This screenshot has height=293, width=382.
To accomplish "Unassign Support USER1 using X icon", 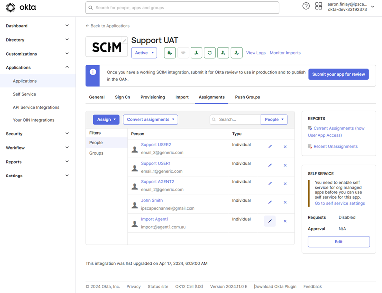I will coord(285,165).
